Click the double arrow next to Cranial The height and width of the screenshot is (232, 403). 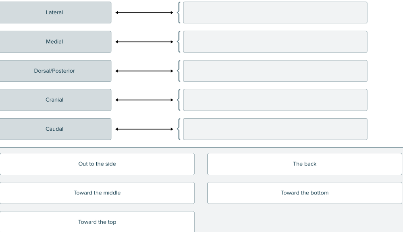coord(144,100)
